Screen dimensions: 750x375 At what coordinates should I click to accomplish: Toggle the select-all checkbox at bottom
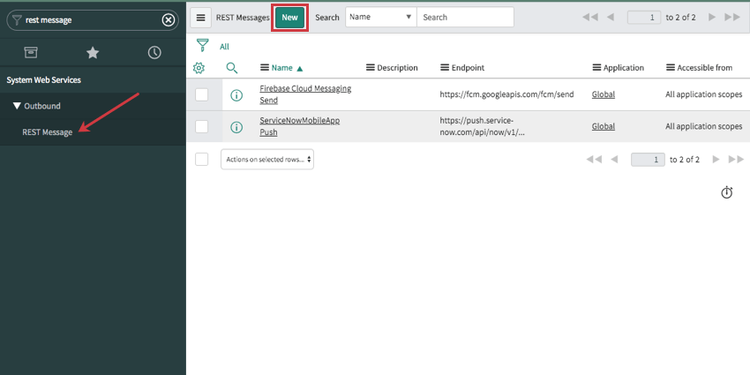point(202,159)
